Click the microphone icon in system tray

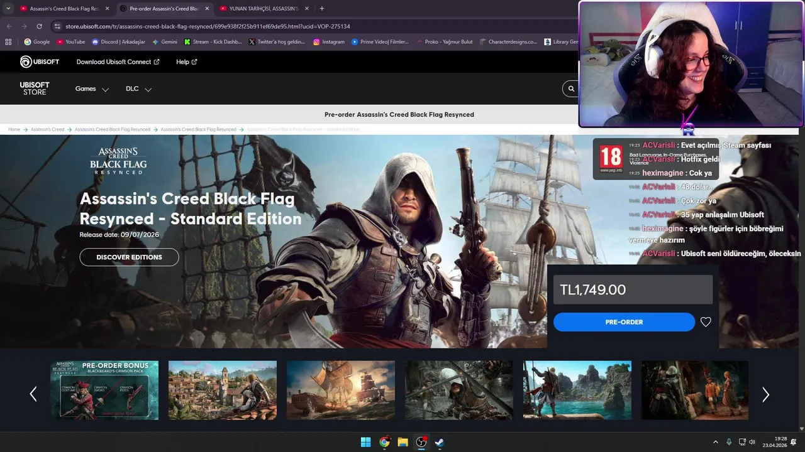[729, 442]
